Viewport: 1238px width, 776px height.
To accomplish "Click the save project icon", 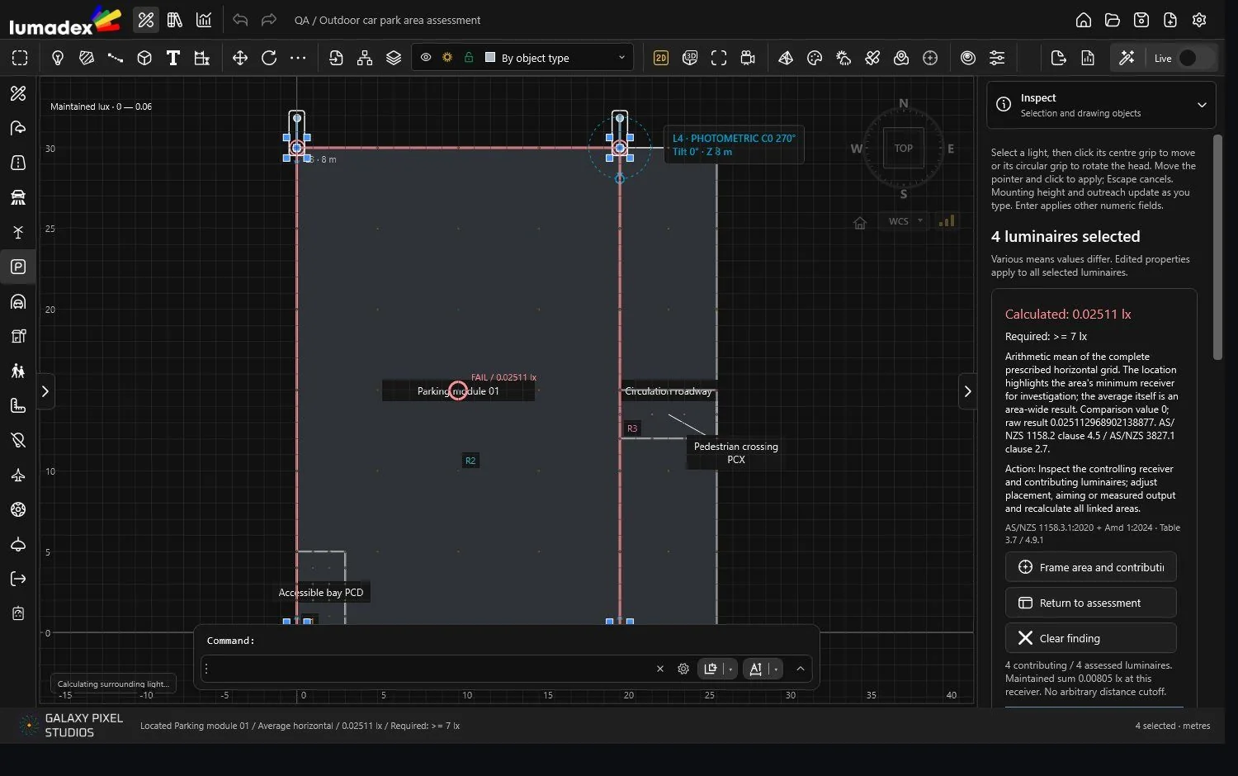I will coord(1141,20).
